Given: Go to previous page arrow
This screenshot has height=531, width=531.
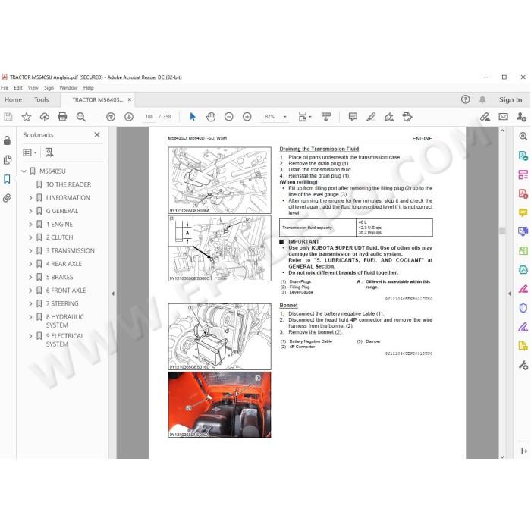Looking at the screenshot, I should (x=111, y=117).
